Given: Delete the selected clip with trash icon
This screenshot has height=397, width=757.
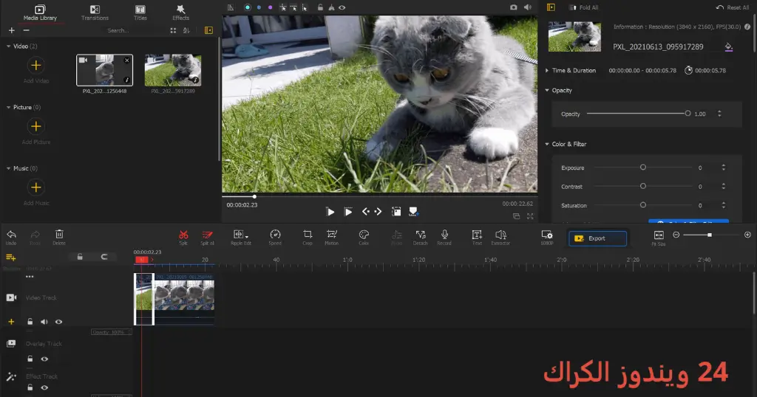Looking at the screenshot, I should 59,237.
